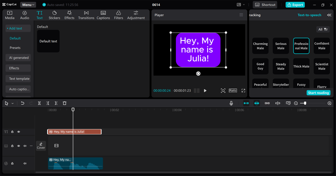Image resolution: width=336 pixels, height=176 pixels.
Task: Zoom in the timeline
Action: pyautogui.click(x=329, y=103)
